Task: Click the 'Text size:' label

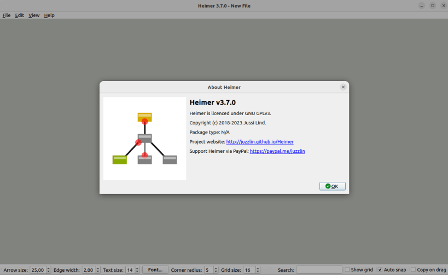Action: pyautogui.click(x=113, y=270)
